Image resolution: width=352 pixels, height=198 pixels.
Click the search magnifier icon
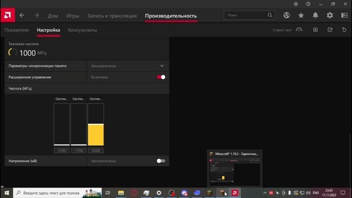[270, 15]
